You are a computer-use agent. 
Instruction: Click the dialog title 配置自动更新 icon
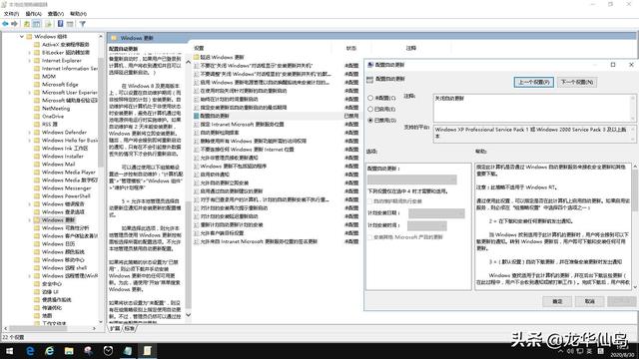pyautogui.click(x=370, y=65)
